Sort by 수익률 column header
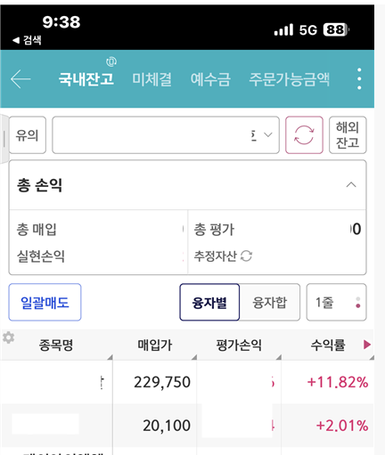The width and height of the screenshot is (385, 455). (x=328, y=345)
